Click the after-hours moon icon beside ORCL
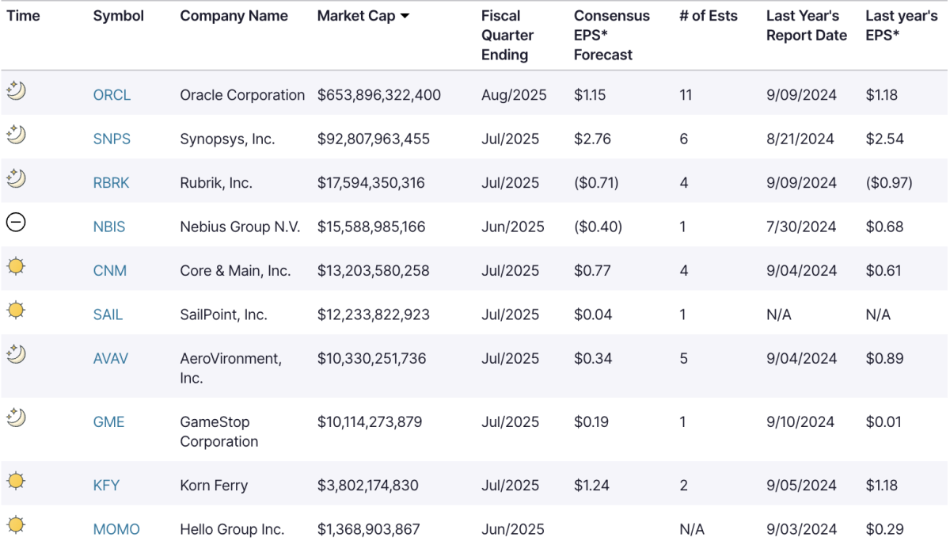950x549 pixels. 16,91
